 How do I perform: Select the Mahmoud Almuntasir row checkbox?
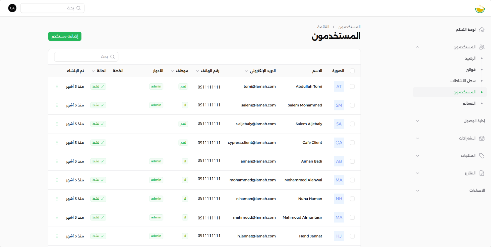352,217
